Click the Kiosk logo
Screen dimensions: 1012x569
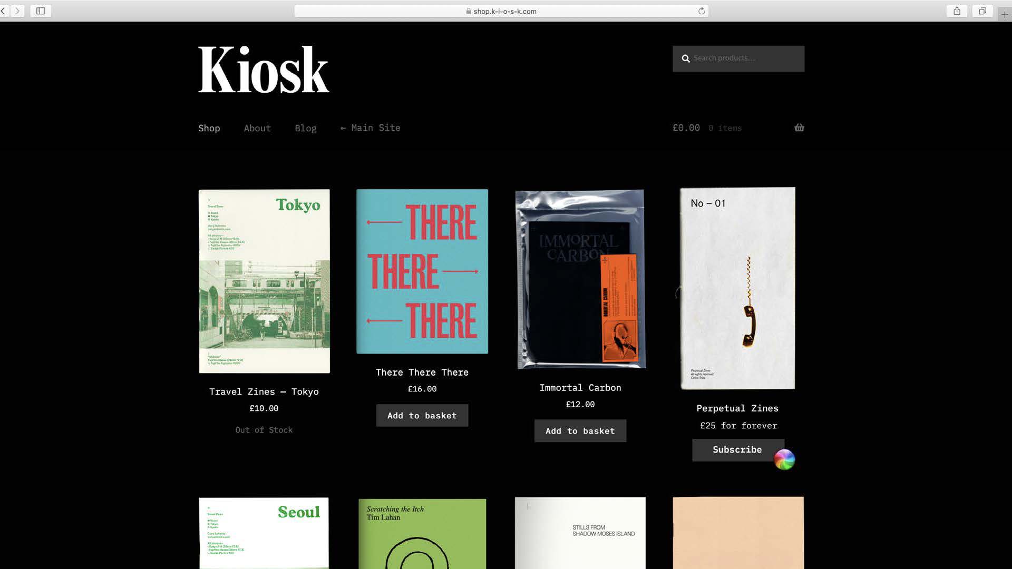point(264,69)
